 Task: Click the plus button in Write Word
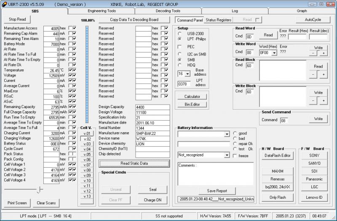point(324,53)
